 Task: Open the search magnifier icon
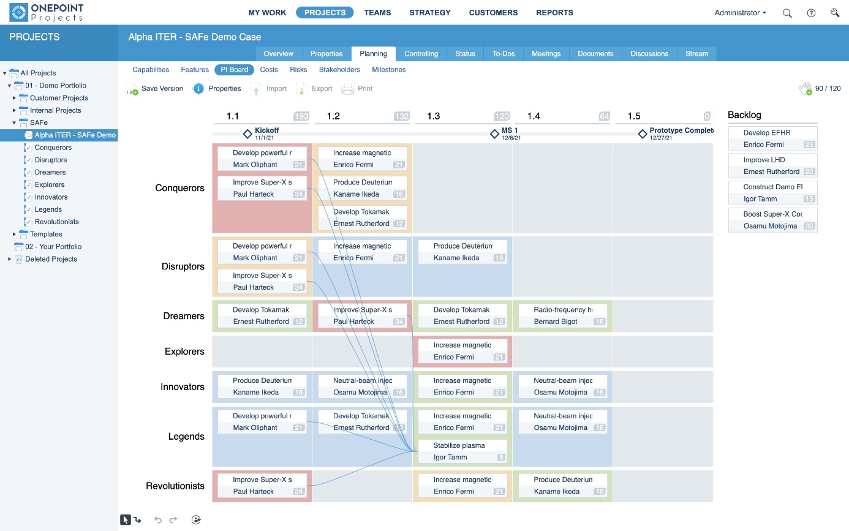[787, 13]
